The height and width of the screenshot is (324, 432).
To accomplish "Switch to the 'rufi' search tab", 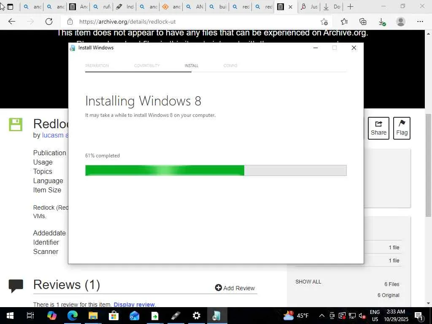I will (x=102, y=7).
